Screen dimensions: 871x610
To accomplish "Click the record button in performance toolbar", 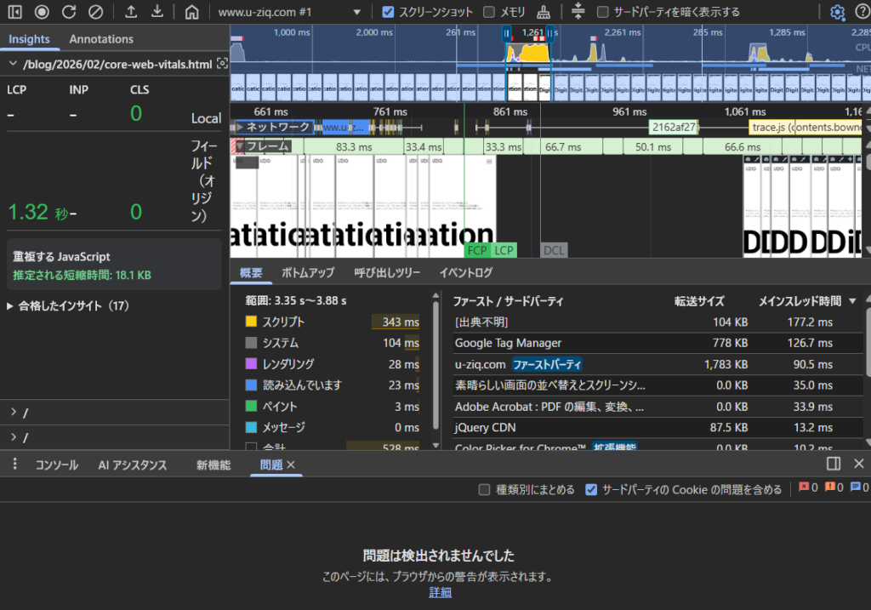I will click(42, 12).
